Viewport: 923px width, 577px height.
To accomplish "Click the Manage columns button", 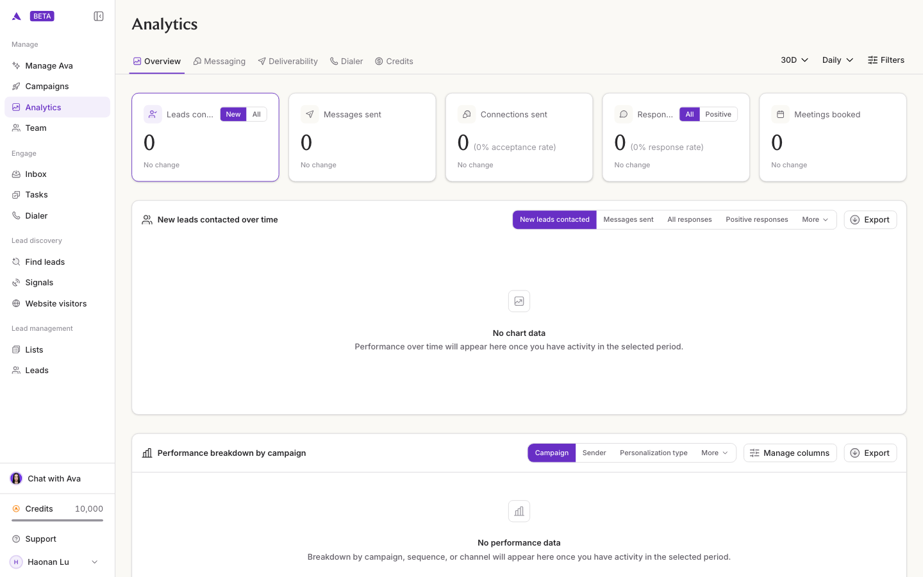I will click(x=790, y=453).
